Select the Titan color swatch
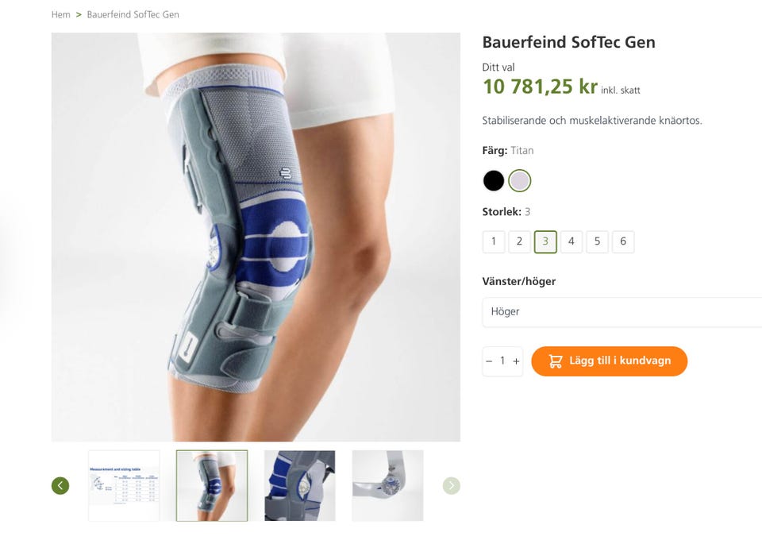762x540 pixels. (x=520, y=181)
